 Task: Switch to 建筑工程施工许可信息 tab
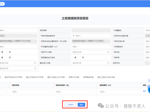pos(56,77)
